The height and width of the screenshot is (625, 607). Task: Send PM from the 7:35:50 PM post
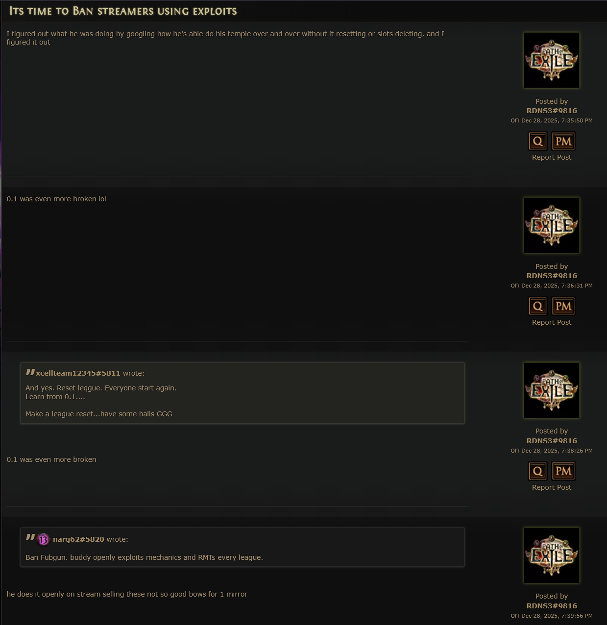[563, 142]
